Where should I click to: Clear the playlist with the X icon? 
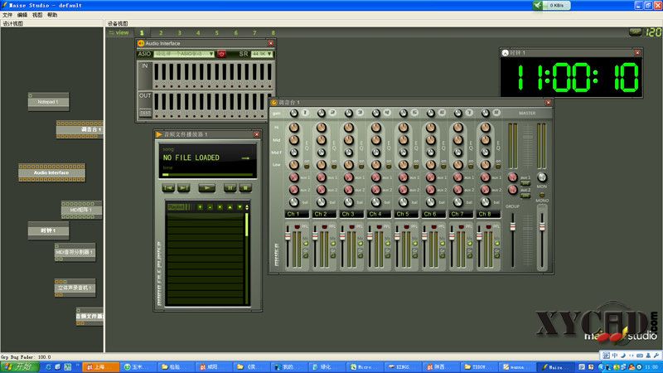coord(220,207)
